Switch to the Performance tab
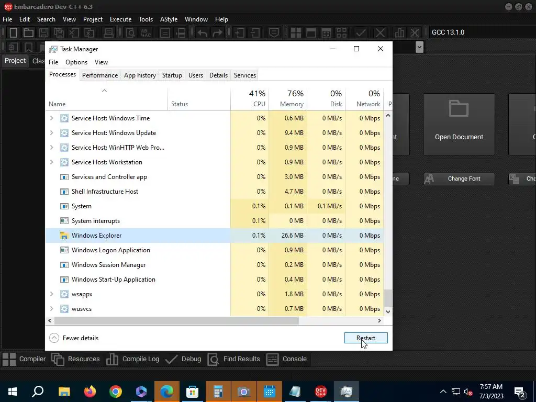Image resolution: width=536 pixels, height=402 pixels. pos(100,75)
